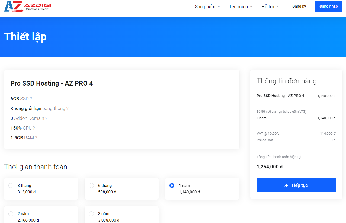The width and height of the screenshot is (346, 223).
Task: Click the Tổng tiền thanh toán hiện tại label
Action: 279,157
